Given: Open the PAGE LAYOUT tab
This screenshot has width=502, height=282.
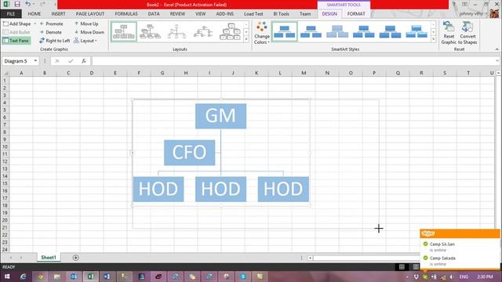Looking at the screenshot, I should point(90,14).
